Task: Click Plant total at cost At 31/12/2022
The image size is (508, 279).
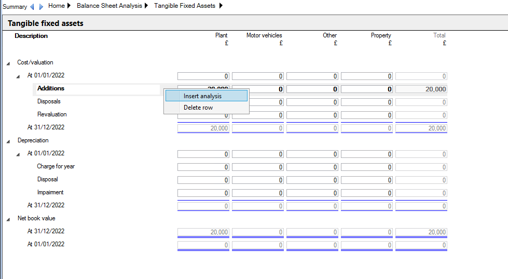Action: [x=203, y=128]
